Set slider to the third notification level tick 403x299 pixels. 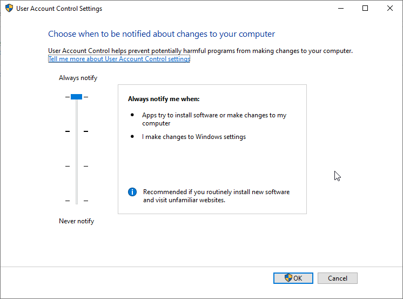pyautogui.click(x=77, y=166)
